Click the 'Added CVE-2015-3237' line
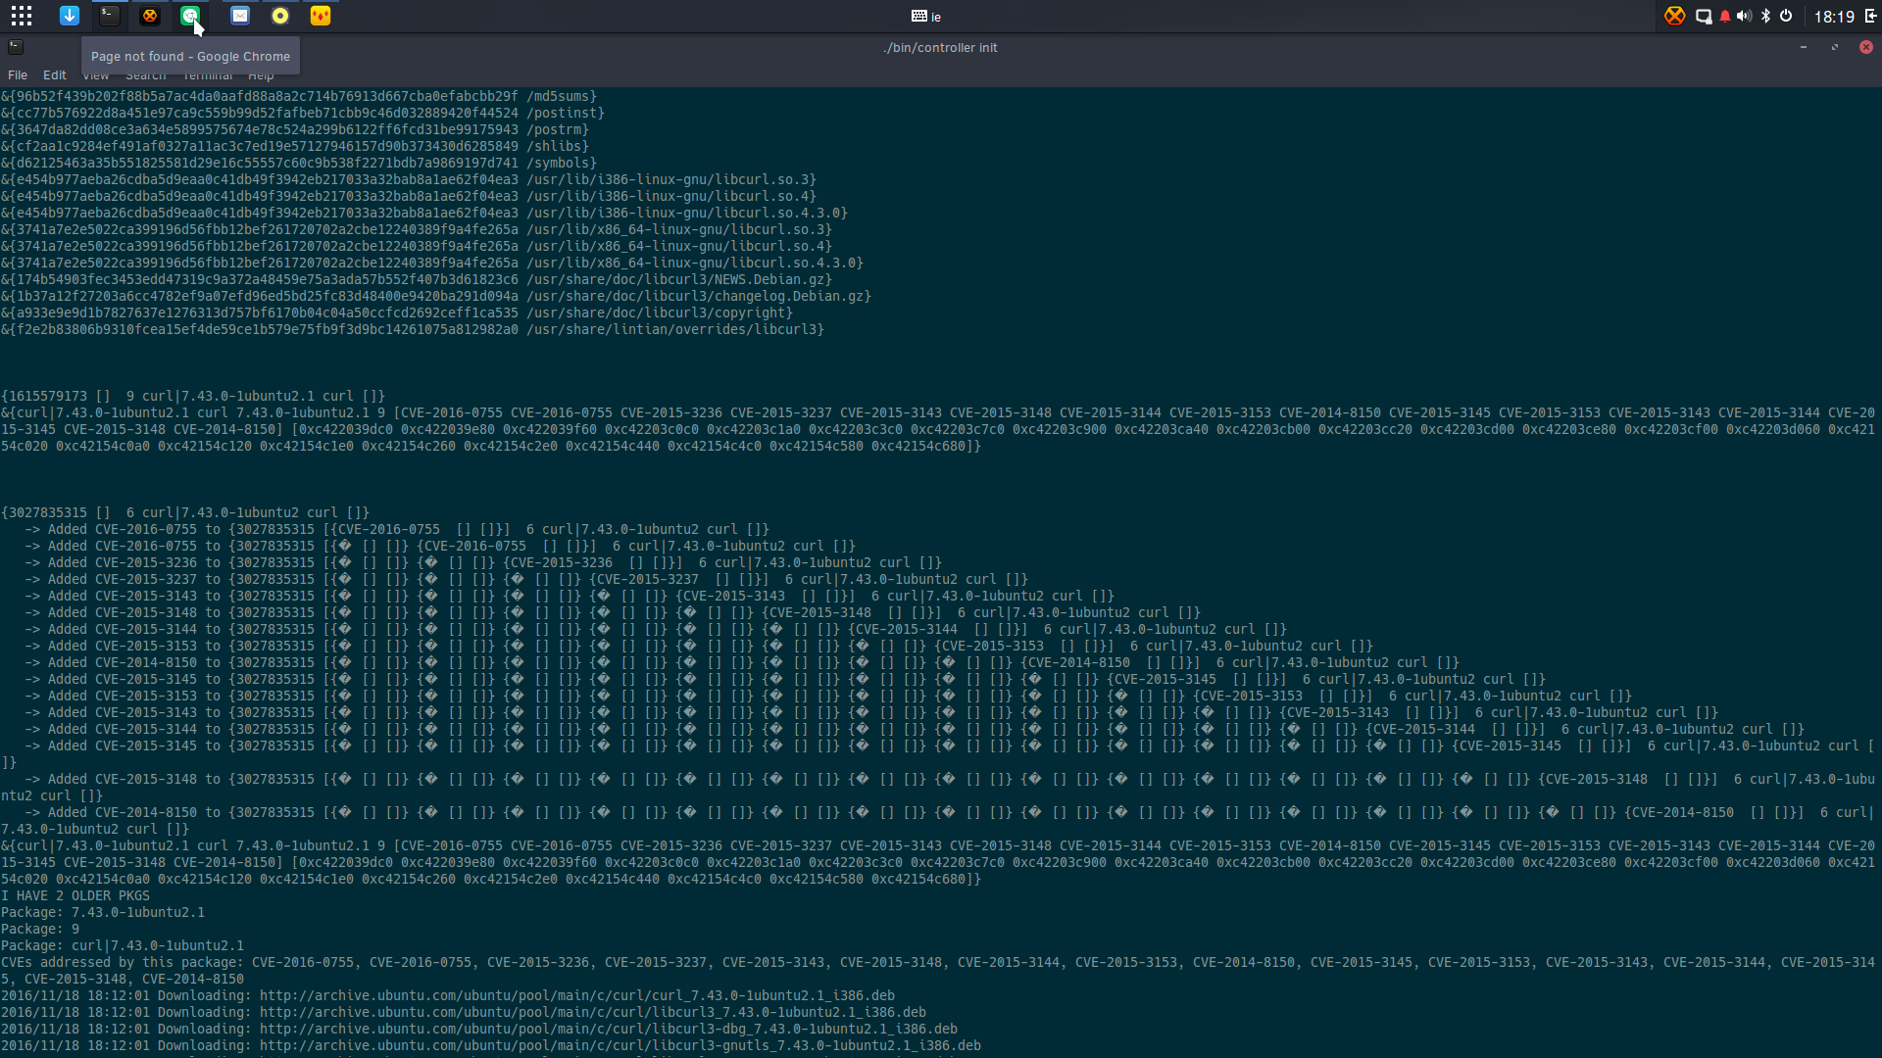This screenshot has height=1058, width=1882. (526, 579)
